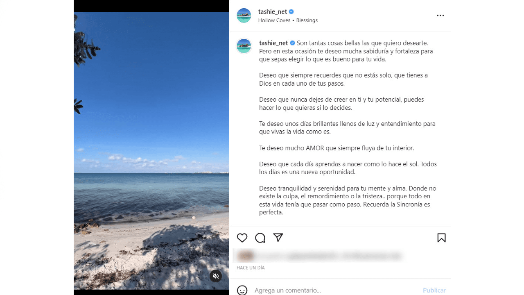Click the tashie_net username at the caption start
The height and width of the screenshot is (295, 524).
tap(273, 43)
